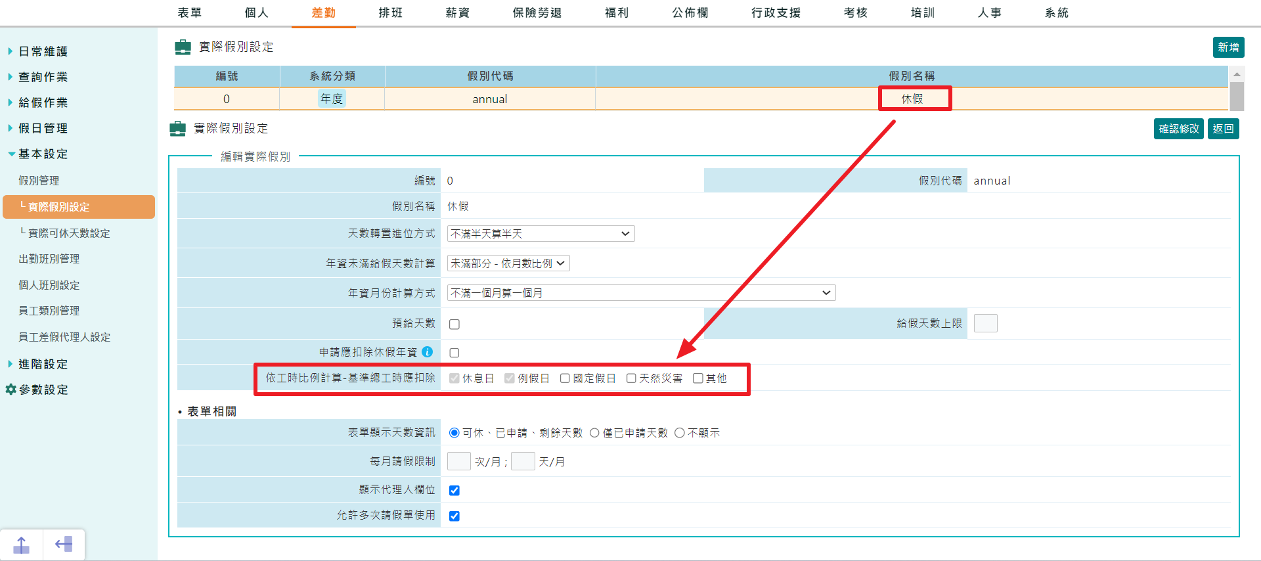Expand the 日常維護 sidebar section

click(x=43, y=51)
